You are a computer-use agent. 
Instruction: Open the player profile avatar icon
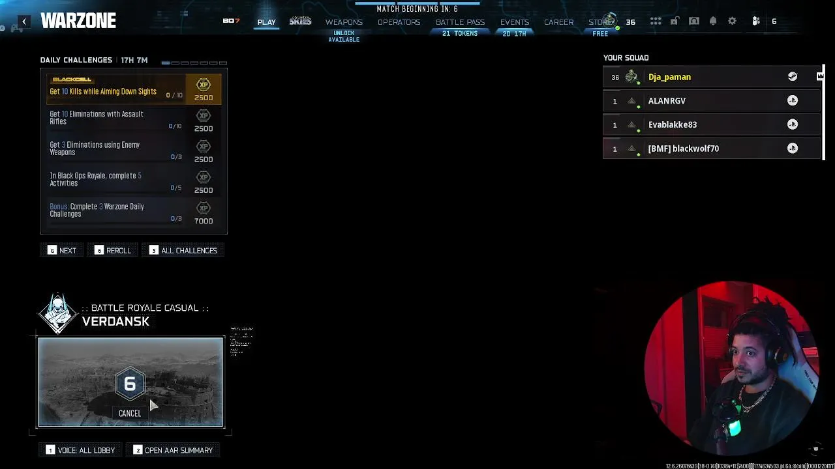point(611,21)
